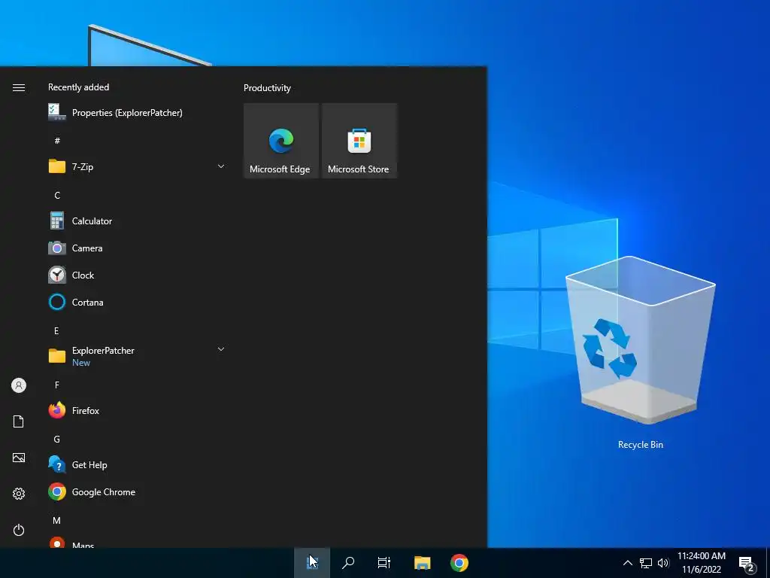Click the Microsoft Edge tile
The image size is (770, 578).
point(281,141)
